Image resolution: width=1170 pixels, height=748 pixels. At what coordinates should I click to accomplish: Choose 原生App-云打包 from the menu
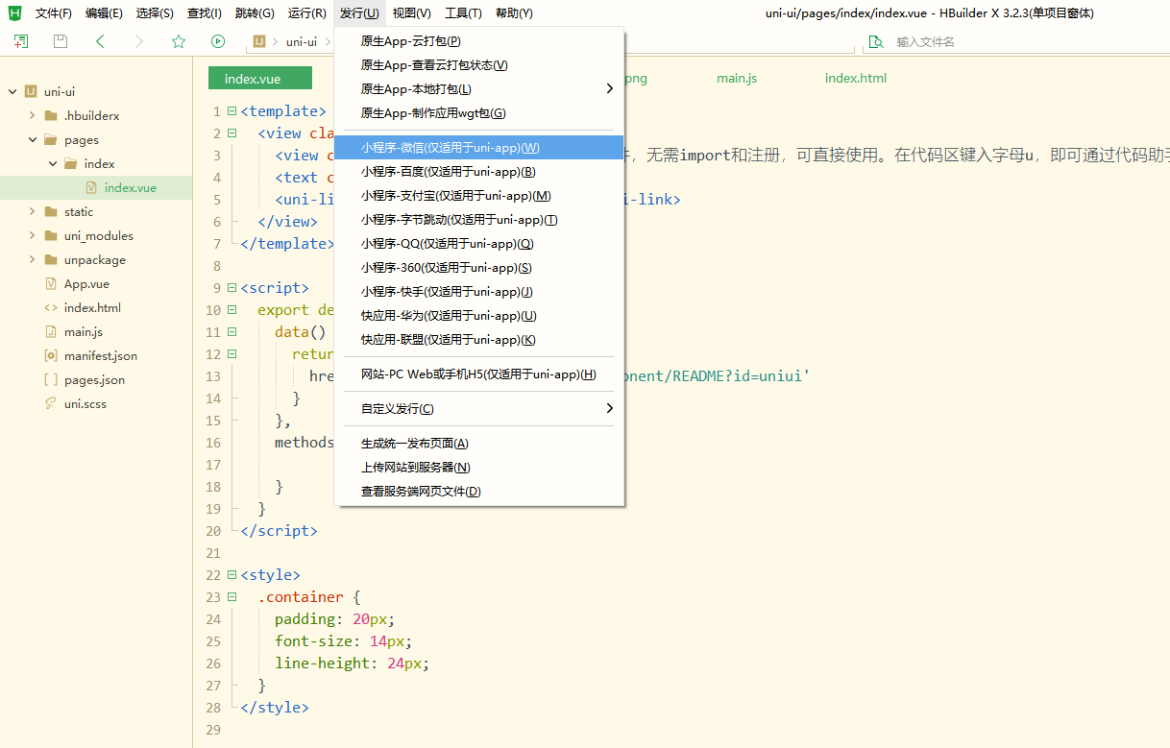click(479, 41)
